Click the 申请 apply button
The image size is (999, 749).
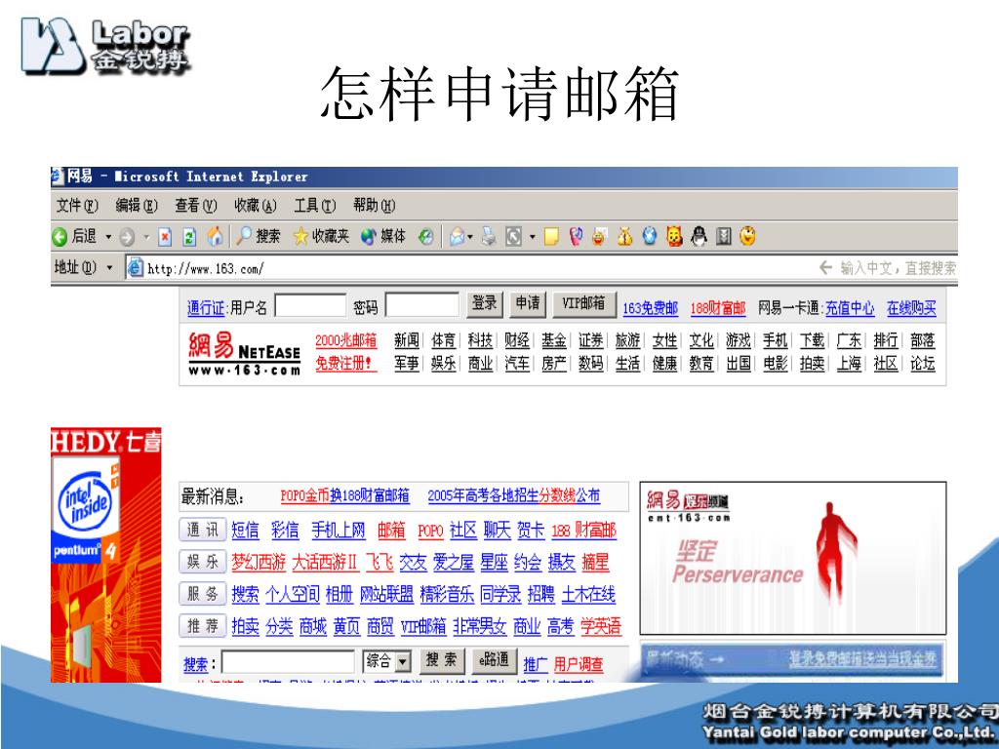pos(528,304)
